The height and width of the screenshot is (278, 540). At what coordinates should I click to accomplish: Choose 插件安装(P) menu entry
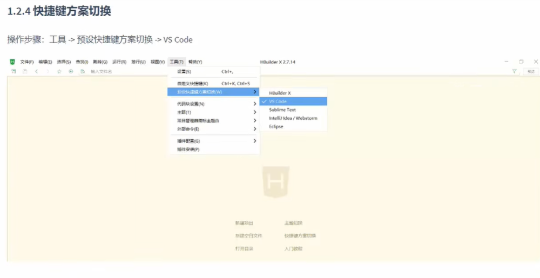[213, 150]
